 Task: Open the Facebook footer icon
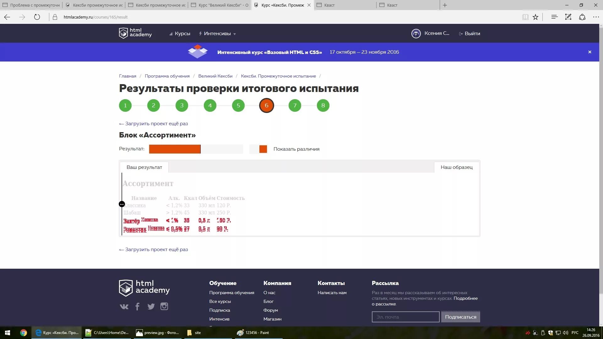click(137, 306)
